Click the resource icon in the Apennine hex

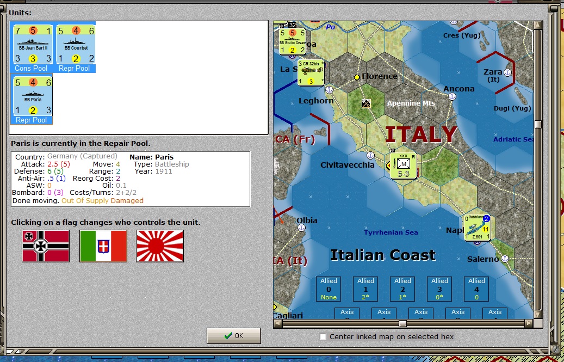click(x=366, y=103)
